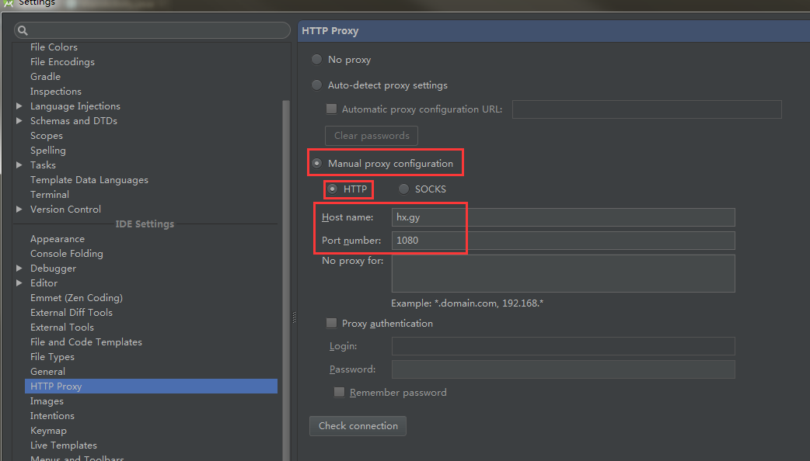
Task: Open Intentions settings
Action: point(52,416)
